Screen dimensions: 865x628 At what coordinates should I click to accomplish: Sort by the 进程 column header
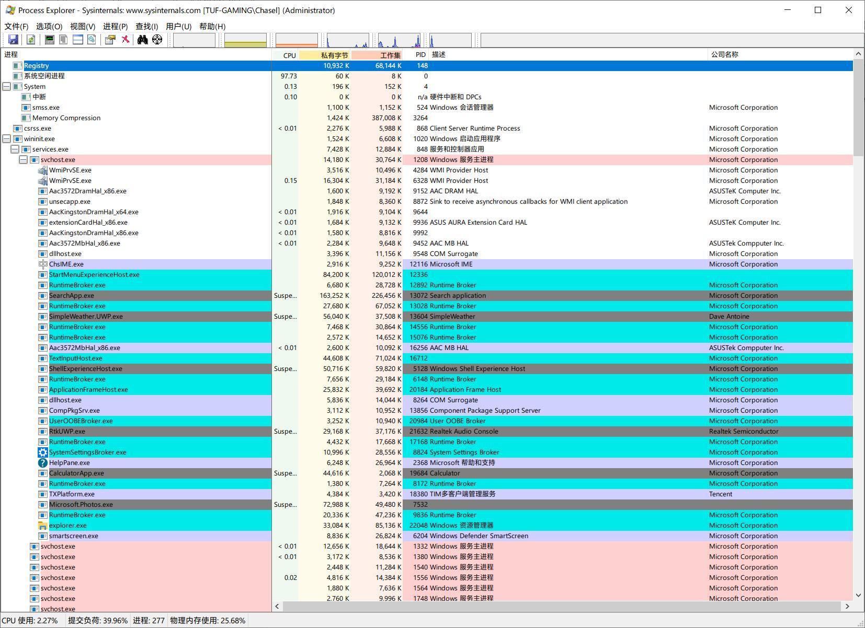click(136, 55)
